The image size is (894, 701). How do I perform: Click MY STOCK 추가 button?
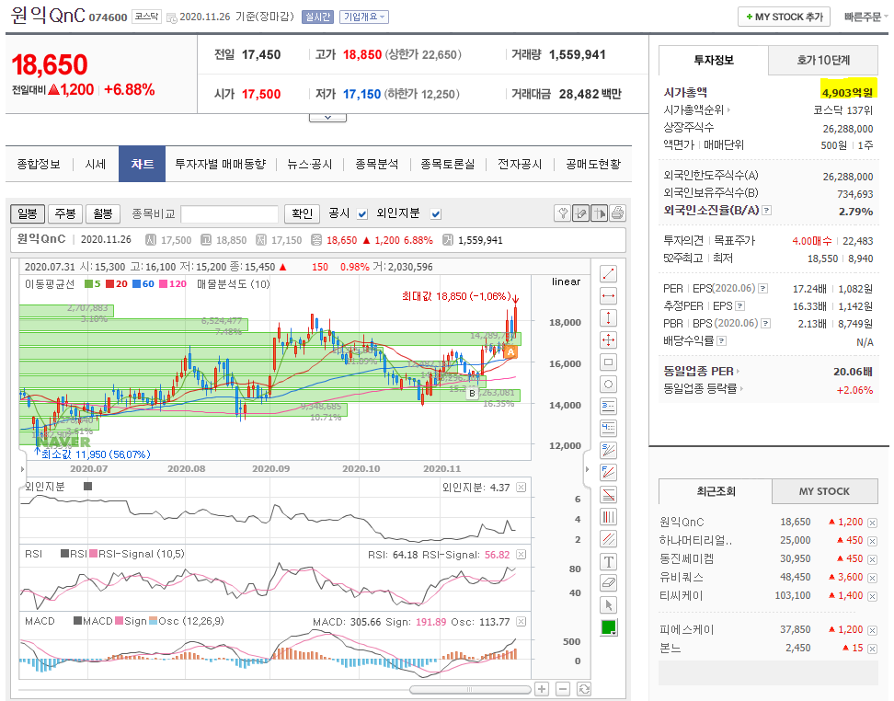coord(784,17)
